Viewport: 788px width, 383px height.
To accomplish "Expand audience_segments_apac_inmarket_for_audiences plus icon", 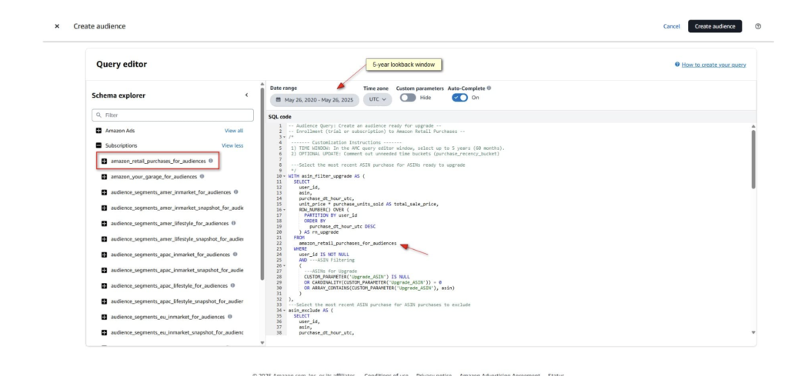I will tap(104, 255).
